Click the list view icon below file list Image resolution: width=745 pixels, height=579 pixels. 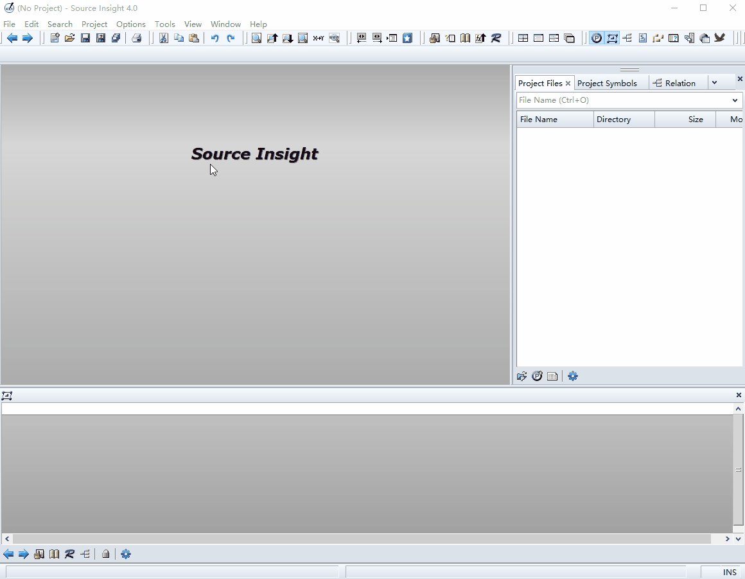[552, 376]
